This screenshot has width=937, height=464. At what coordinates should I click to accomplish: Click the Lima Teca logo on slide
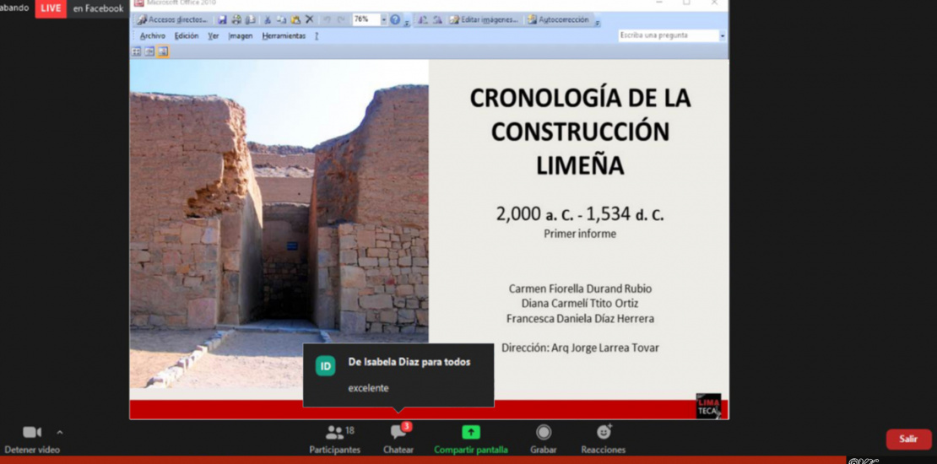pyautogui.click(x=709, y=406)
